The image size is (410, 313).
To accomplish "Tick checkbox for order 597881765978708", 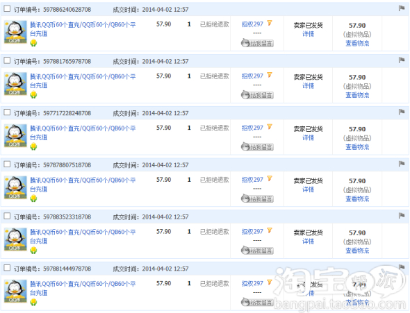I will tap(7, 60).
